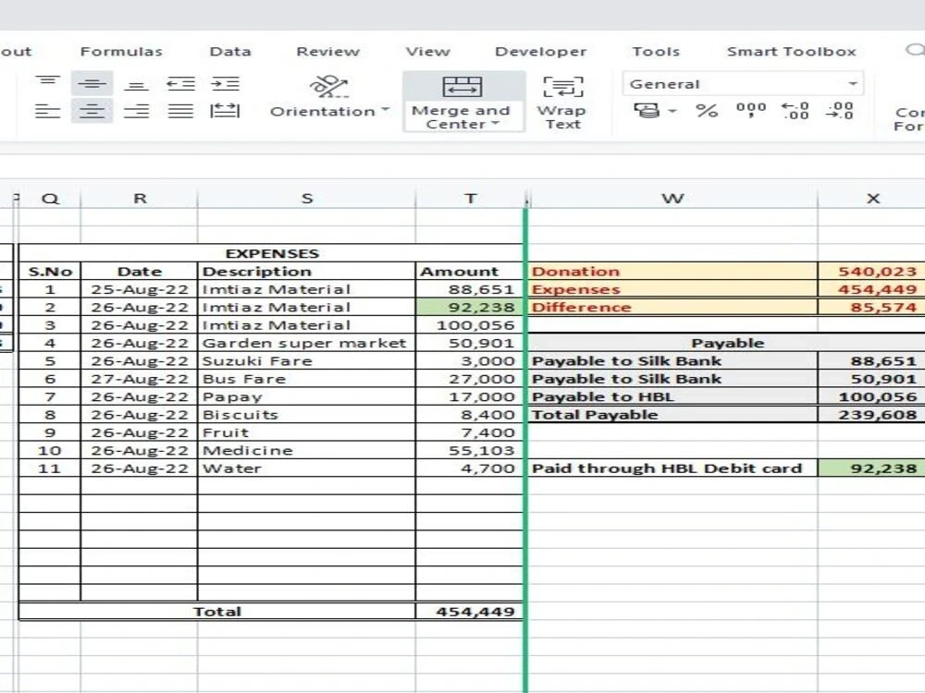Screen dimensions: 925x693
Task: Select the Percent Style icon
Action: [708, 111]
